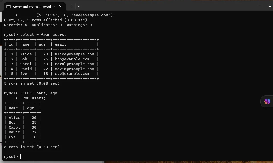Click bob@example.com in the results
The width and height of the screenshot is (273, 163).
coord(72,59)
